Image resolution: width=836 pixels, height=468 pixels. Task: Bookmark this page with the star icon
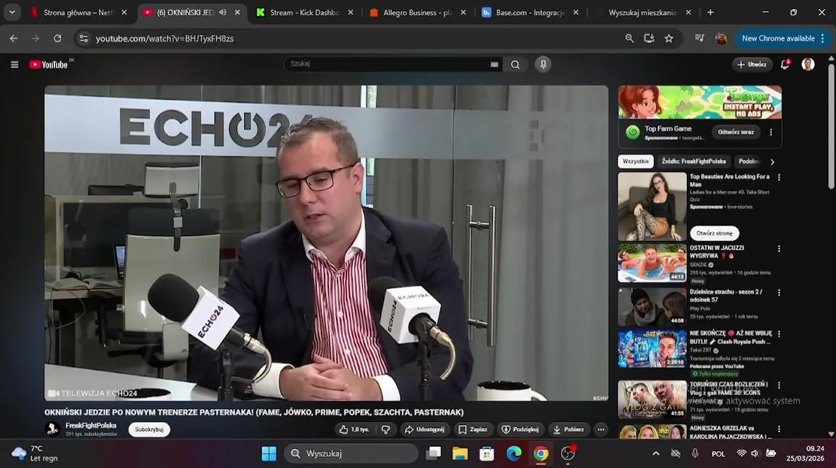[669, 38]
